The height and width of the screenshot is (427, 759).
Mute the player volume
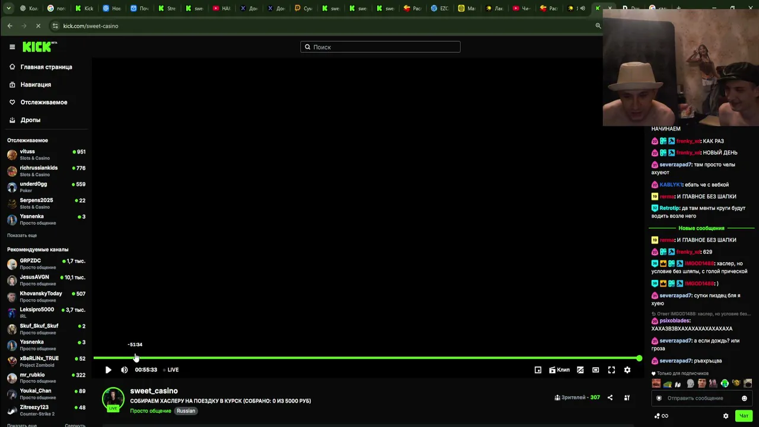[x=125, y=370]
